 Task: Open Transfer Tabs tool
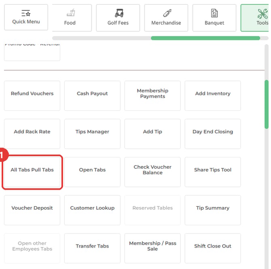[92, 248]
